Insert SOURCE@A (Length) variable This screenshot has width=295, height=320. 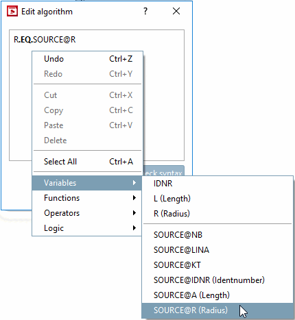pos(217,295)
